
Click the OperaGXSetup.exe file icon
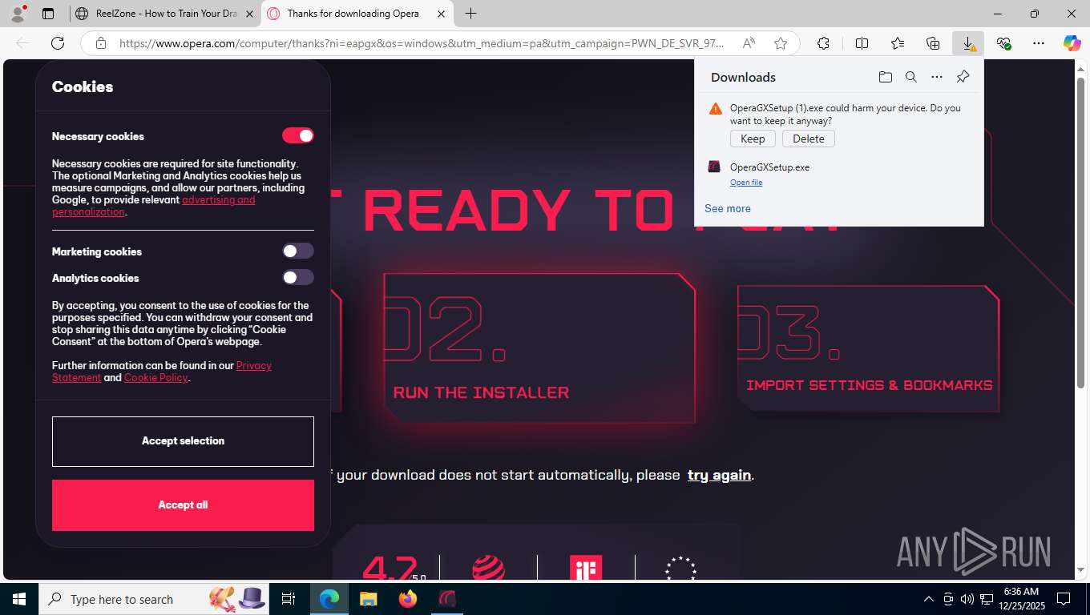pyautogui.click(x=714, y=167)
